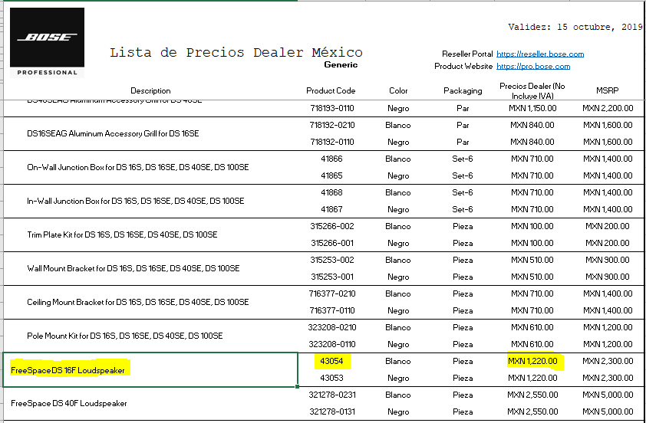
Task: Select the 'Validez: 15 octubre, 2019' text
Action: 575,27
